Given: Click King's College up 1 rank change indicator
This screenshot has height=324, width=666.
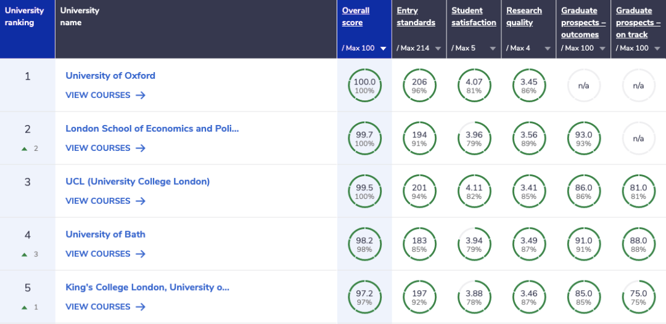Looking at the screenshot, I should click(x=30, y=307).
